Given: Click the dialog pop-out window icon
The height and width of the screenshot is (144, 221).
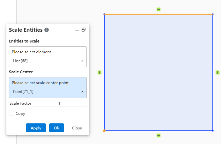Looking at the screenshot, I should (x=84, y=30).
